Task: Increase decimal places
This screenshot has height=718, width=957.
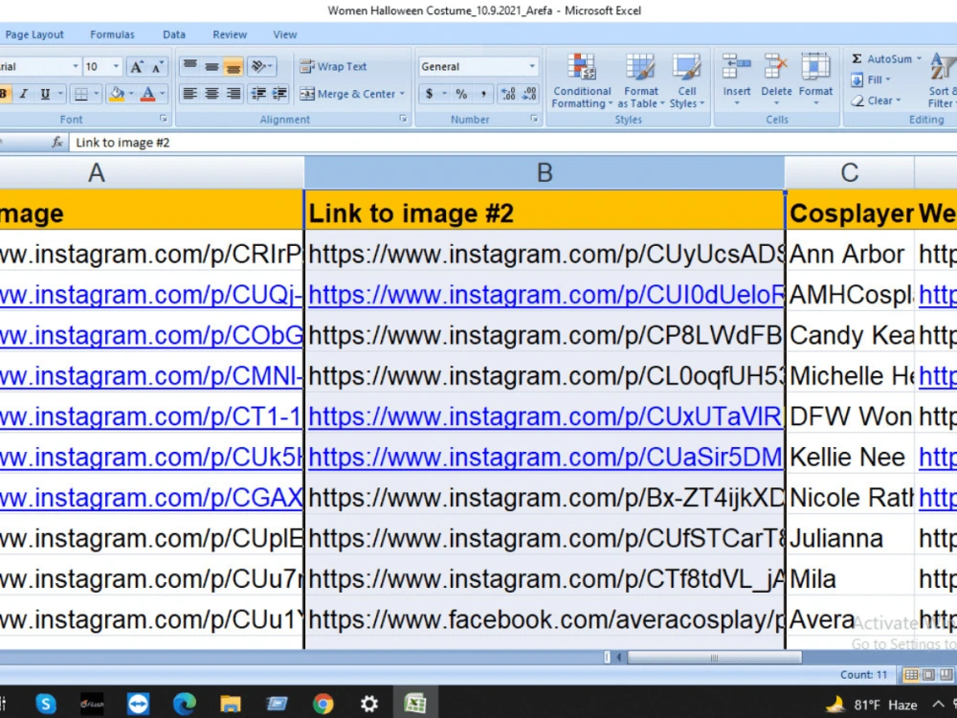Action: point(508,94)
